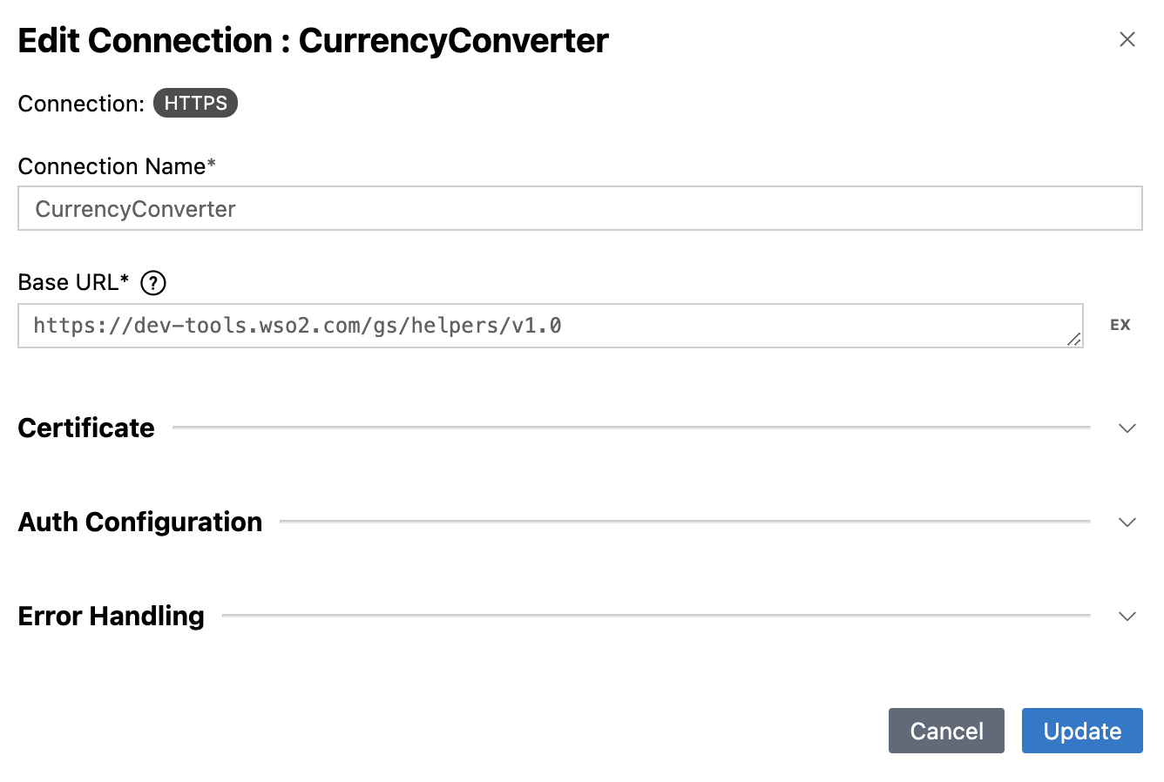Expand the Auth Configuration chevron

tap(1127, 522)
